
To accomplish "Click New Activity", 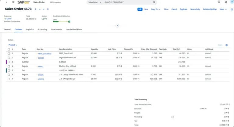I will pyautogui.click(x=195, y=9).
